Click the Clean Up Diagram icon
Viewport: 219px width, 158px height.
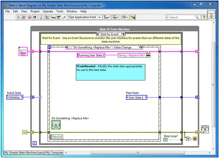click(133, 17)
